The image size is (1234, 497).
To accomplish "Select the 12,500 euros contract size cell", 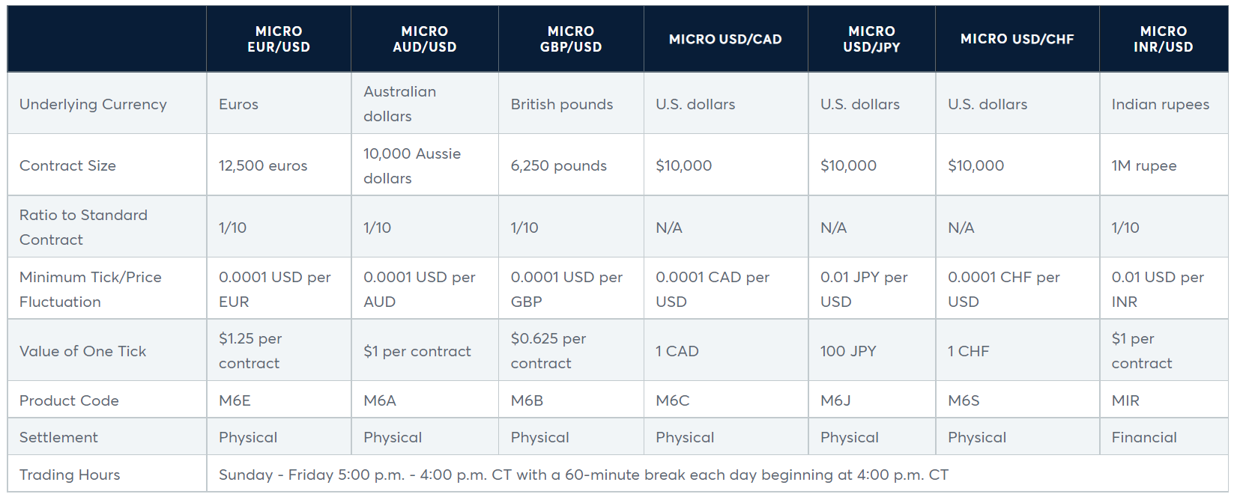I will point(263,165).
